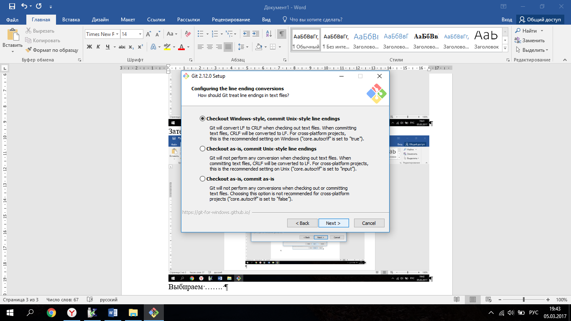571x321 pixels.
Task: Switch to Дизайн (Design) tab
Action: click(x=100, y=20)
